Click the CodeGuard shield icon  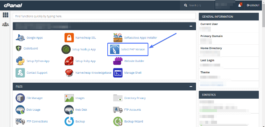click(x=19, y=48)
